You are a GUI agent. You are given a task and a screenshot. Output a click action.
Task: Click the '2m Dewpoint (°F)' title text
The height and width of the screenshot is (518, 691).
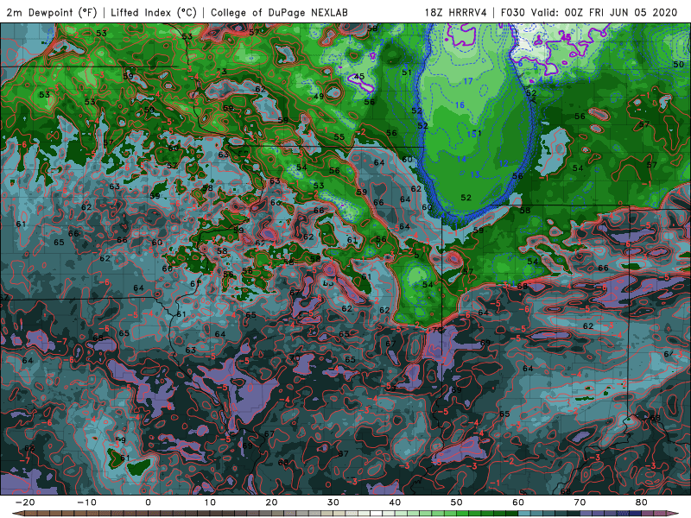click(51, 12)
